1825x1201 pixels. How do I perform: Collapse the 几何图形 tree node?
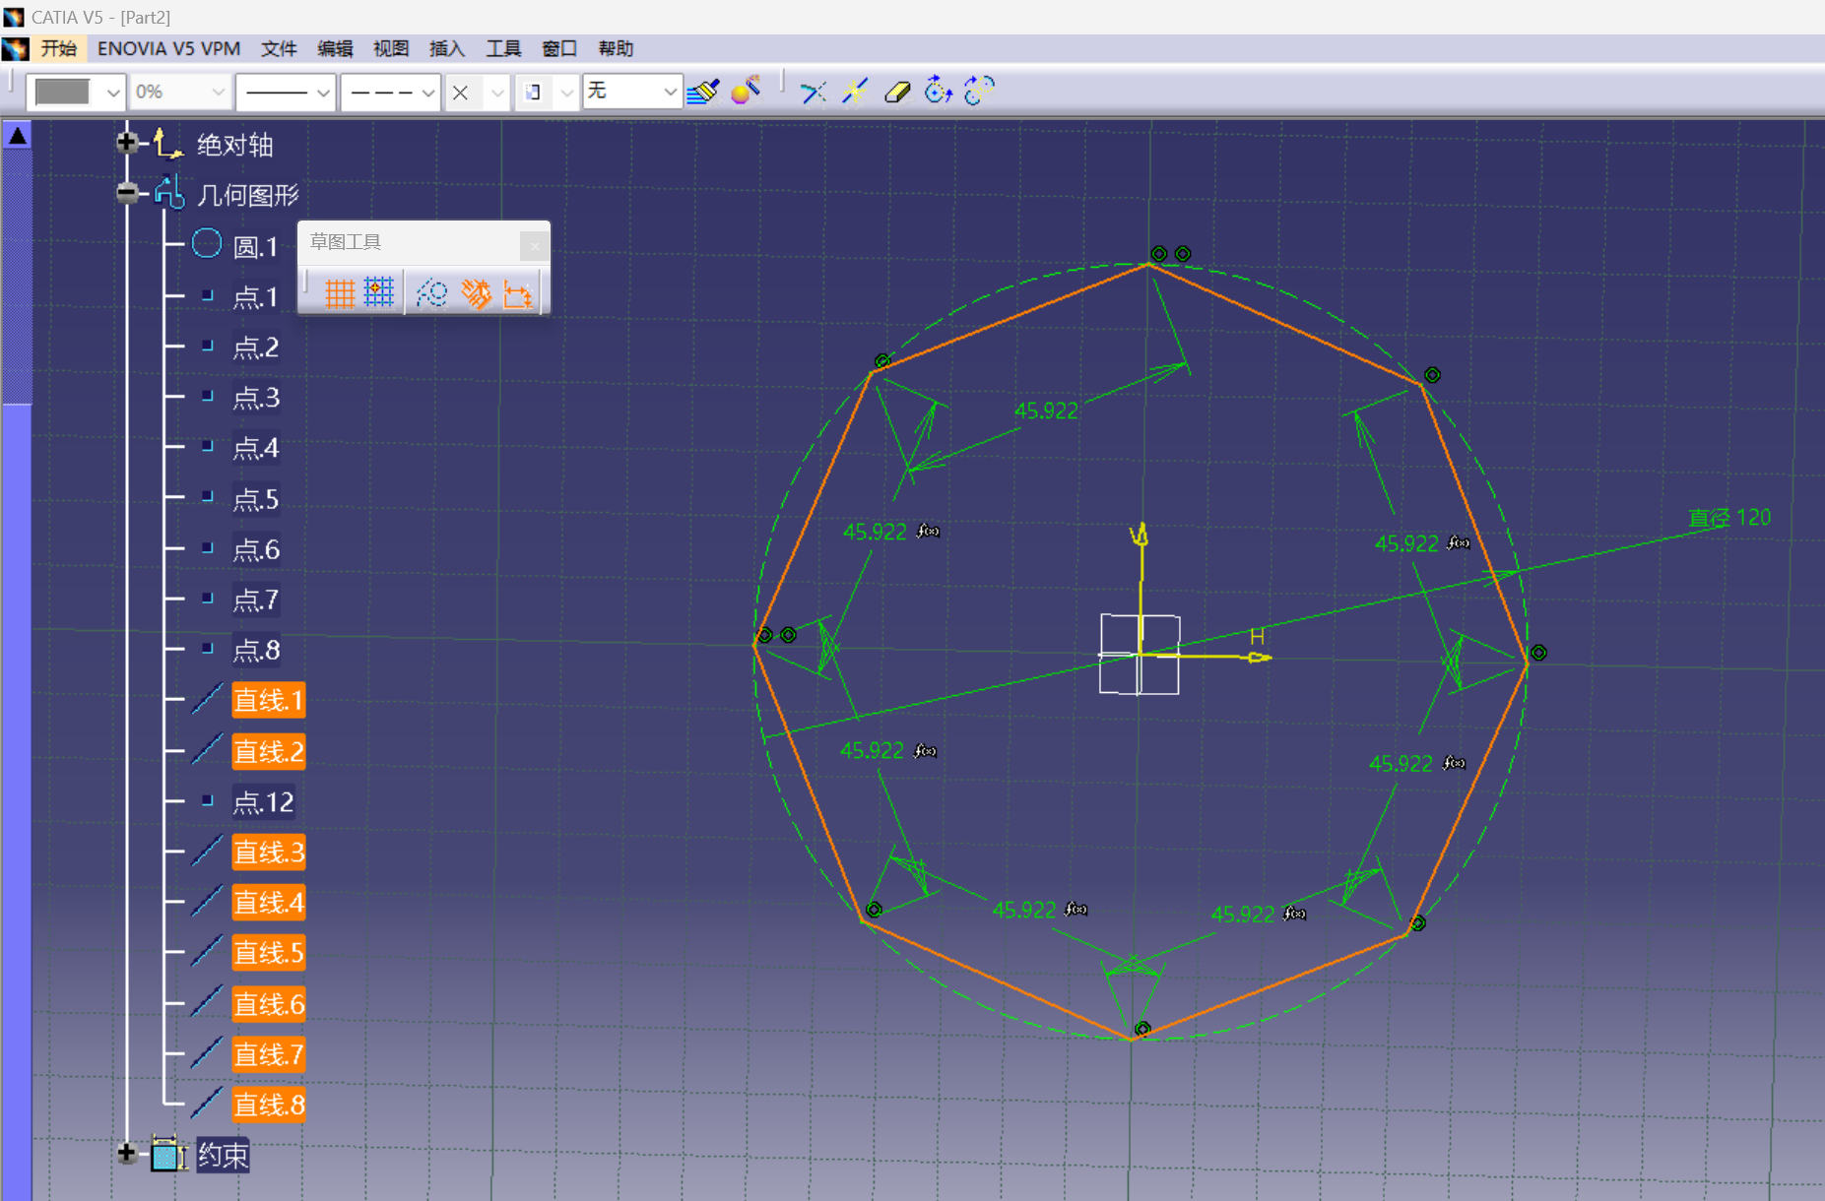pyautogui.click(x=126, y=193)
